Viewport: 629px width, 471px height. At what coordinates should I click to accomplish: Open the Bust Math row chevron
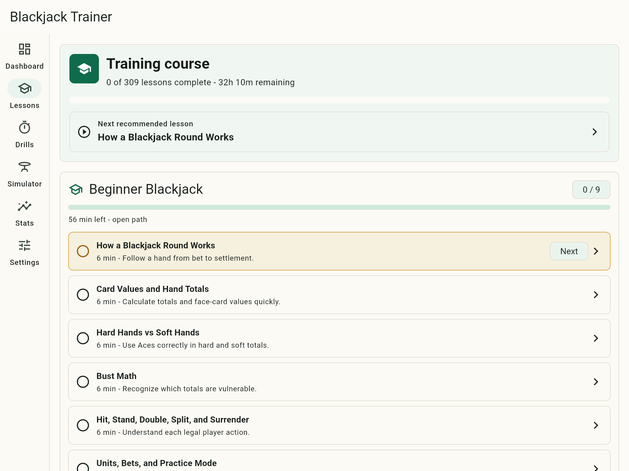tap(596, 382)
